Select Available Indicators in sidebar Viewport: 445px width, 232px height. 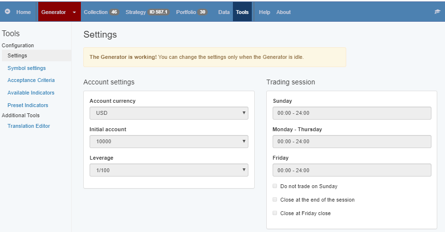click(31, 93)
